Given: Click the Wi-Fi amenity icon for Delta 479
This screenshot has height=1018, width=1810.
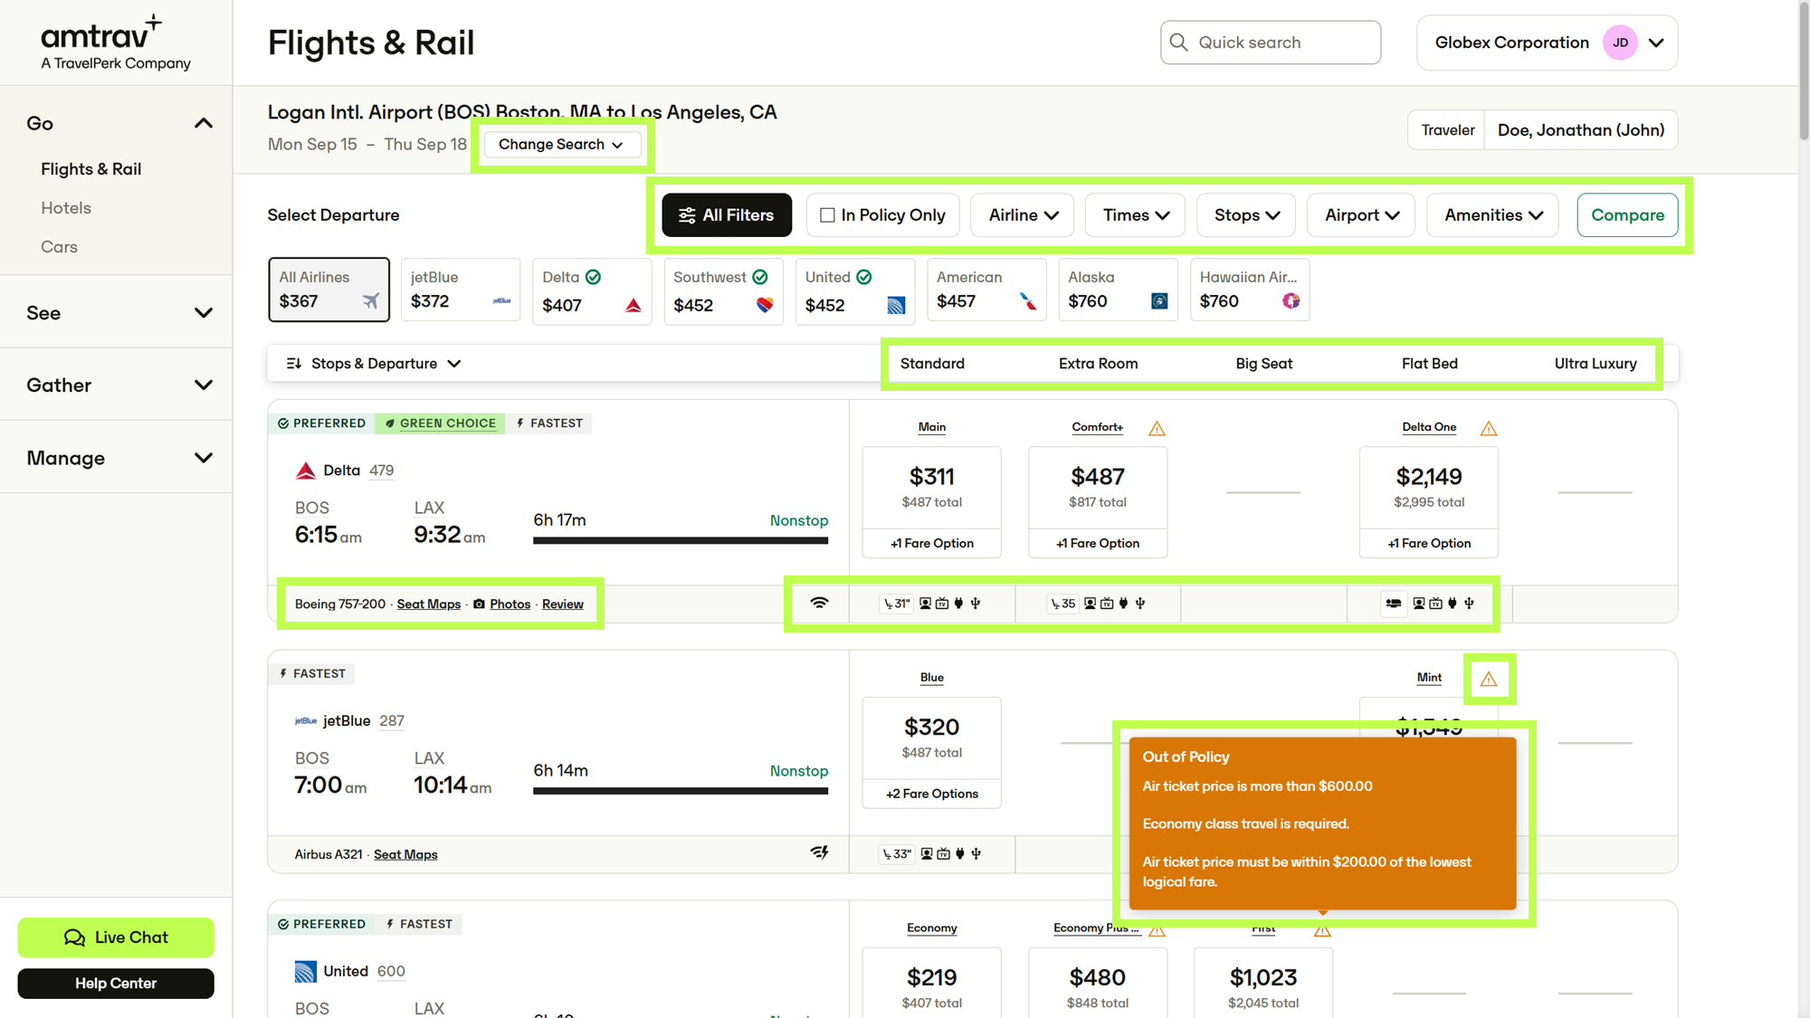Looking at the screenshot, I should pyautogui.click(x=819, y=604).
